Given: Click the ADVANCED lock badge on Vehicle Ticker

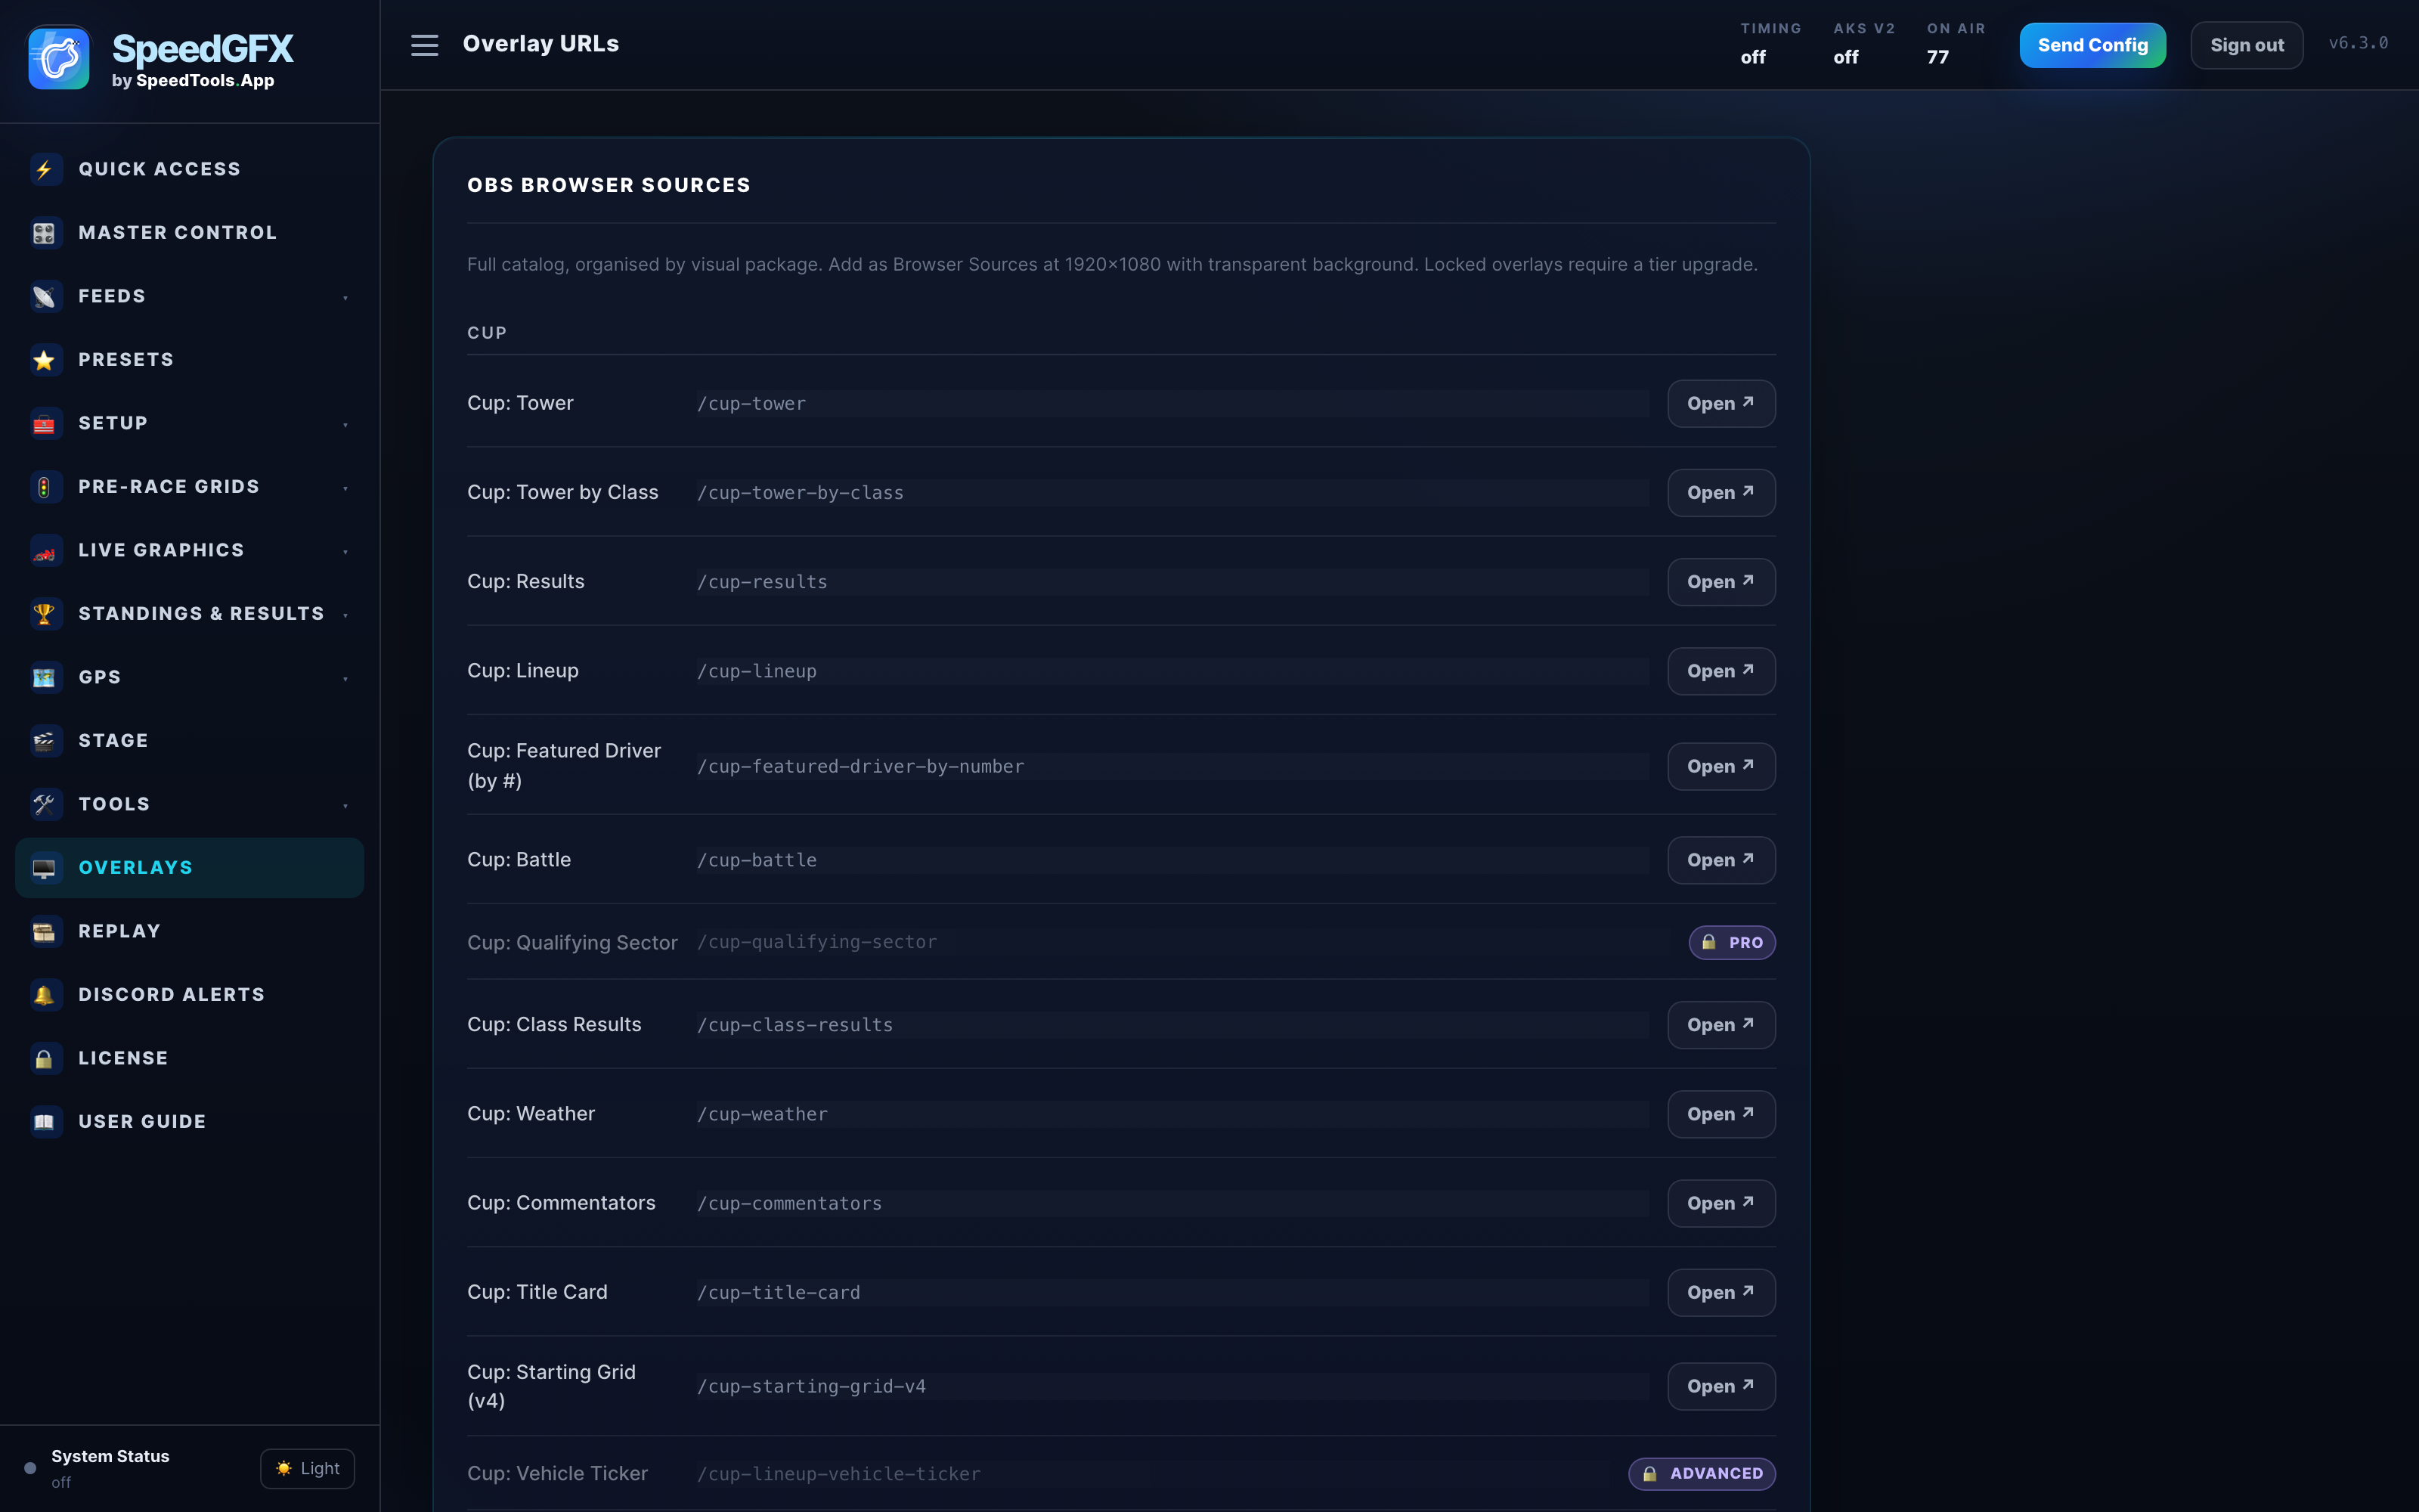Looking at the screenshot, I should tap(1702, 1473).
